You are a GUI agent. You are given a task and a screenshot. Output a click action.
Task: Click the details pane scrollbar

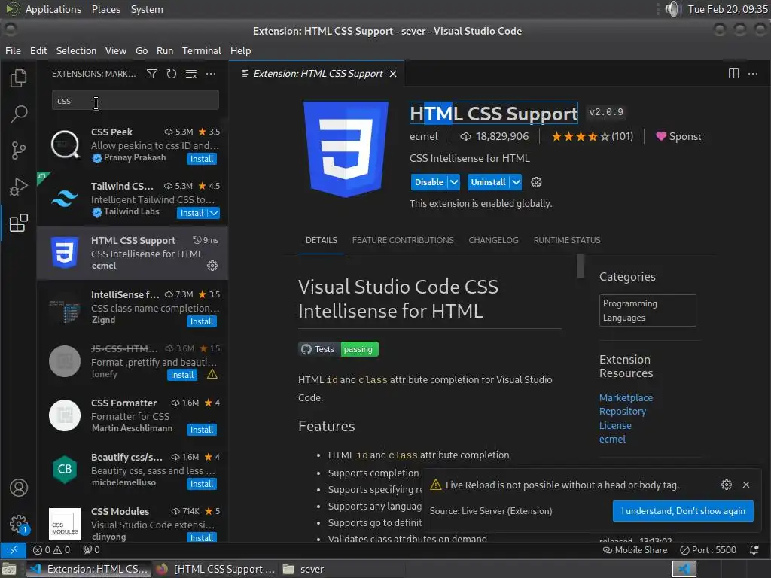(x=581, y=266)
